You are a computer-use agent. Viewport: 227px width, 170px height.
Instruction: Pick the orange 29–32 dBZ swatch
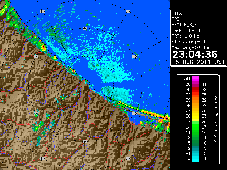pos(195,100)
